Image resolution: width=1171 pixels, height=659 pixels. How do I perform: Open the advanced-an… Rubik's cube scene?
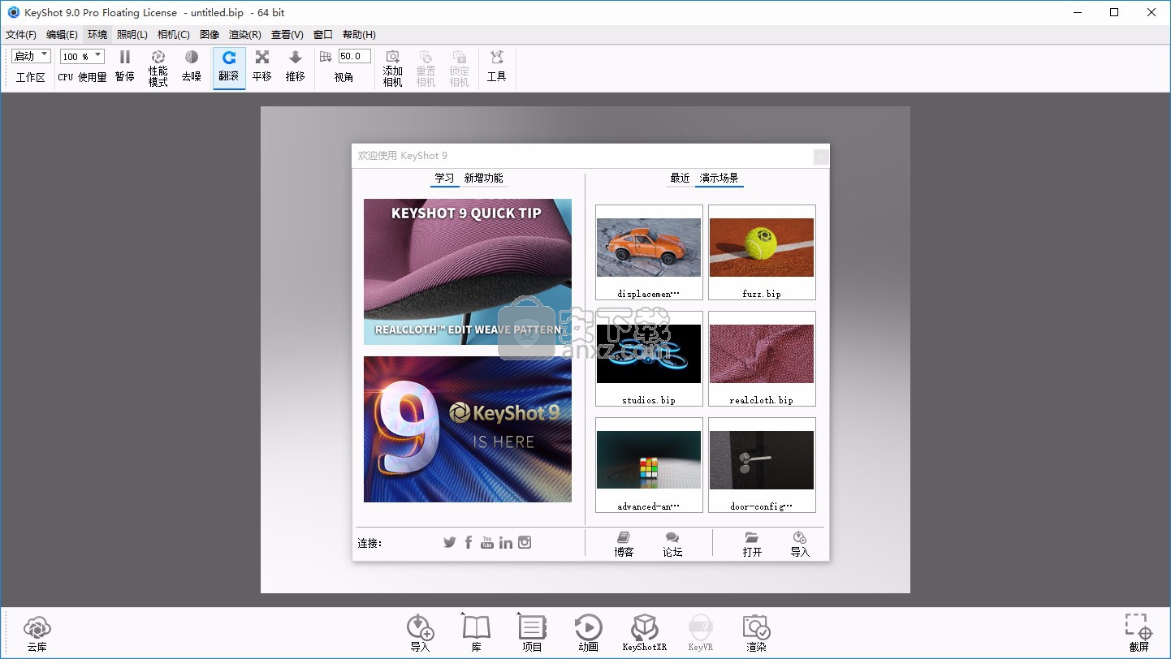(649, 465)
